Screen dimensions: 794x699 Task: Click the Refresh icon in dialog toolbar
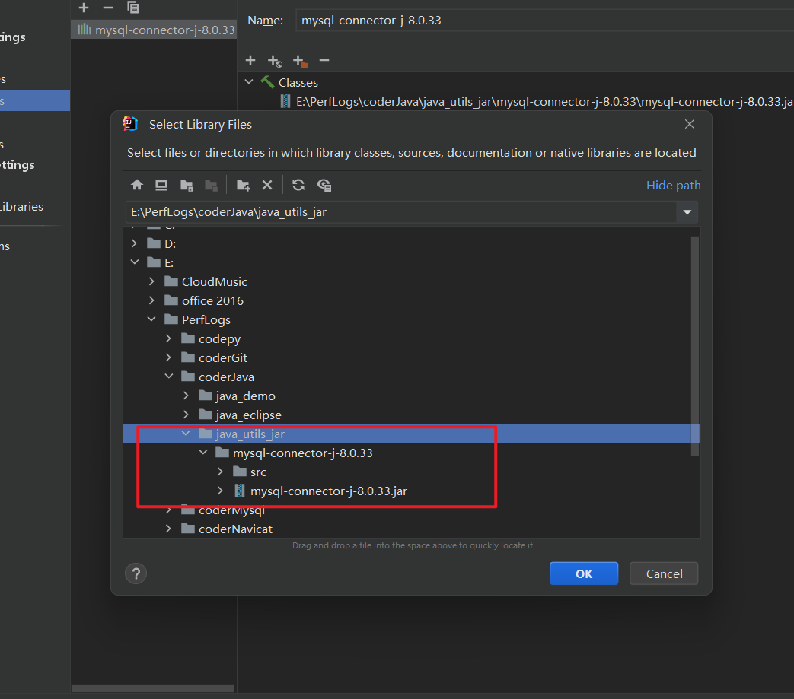tap(298, 185)
